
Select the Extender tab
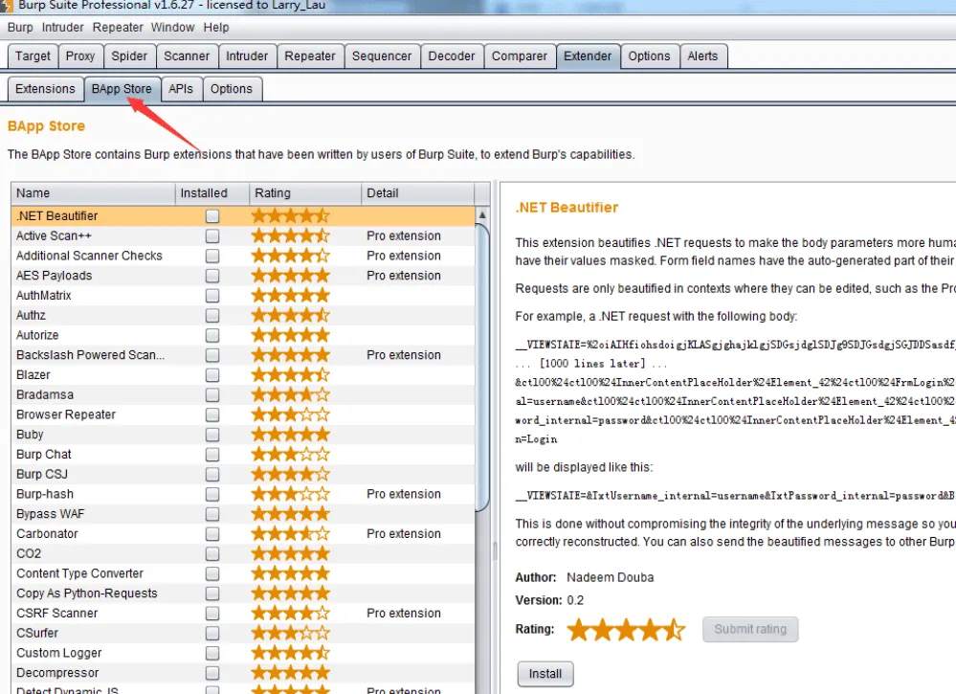[588, 56]
